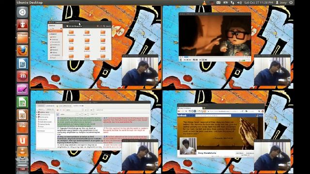The width and height of the screenshot is (310, 174).
Task: Launch Xiphos red cross icon in launcher
Action: tap(22, 25)
